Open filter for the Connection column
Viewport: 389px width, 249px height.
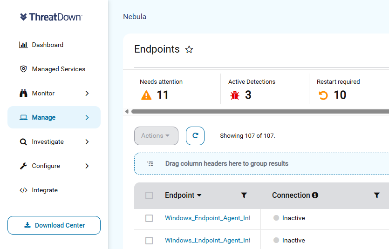coord(376,195)
